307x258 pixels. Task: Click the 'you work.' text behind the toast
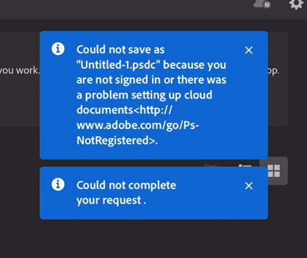click(x=20, y=70)
